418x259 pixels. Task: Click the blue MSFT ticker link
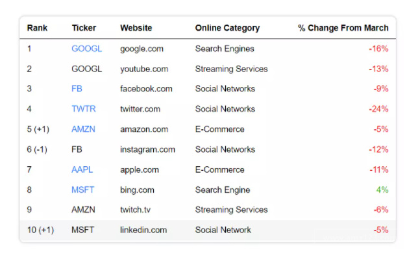pyautogui.click(x=82, y=190)
